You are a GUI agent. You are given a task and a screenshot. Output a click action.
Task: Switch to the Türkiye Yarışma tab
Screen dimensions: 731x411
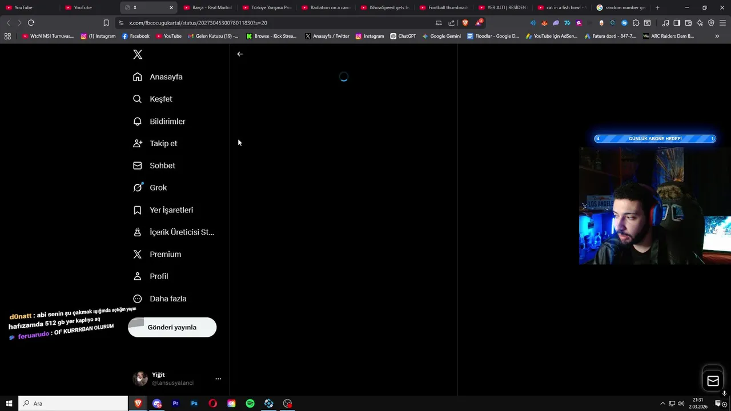(x=267, y=7)
